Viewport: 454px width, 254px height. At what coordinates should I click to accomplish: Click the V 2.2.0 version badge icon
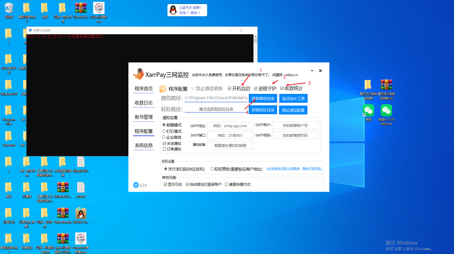(x=136, y=185)
